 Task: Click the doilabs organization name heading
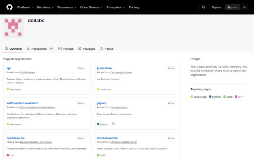pos(36,21)
